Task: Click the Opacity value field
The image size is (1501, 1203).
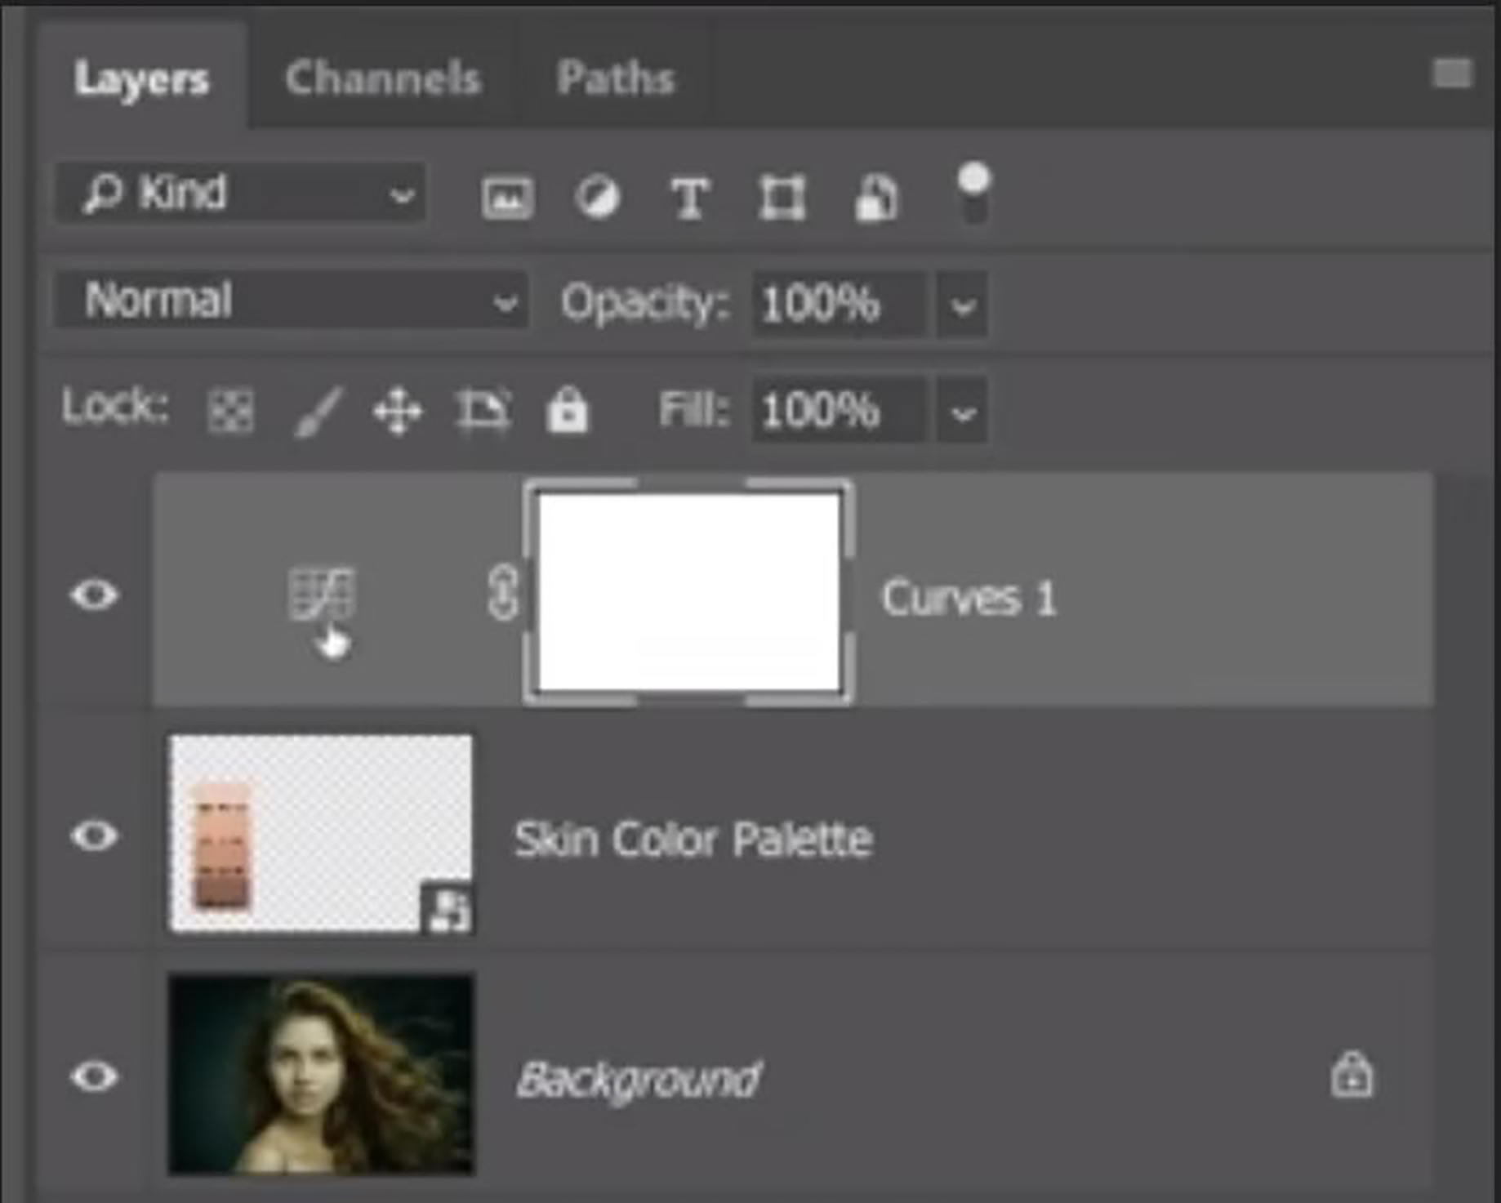Action: 840,305
